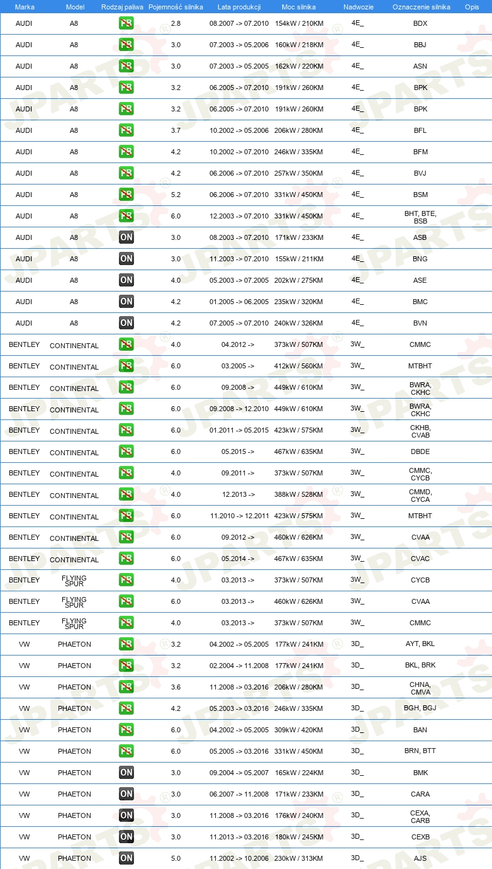Screen dimensions: 492x869
Task: Click the ON diesel icon in the BMK row
Action: pos(126,773)
